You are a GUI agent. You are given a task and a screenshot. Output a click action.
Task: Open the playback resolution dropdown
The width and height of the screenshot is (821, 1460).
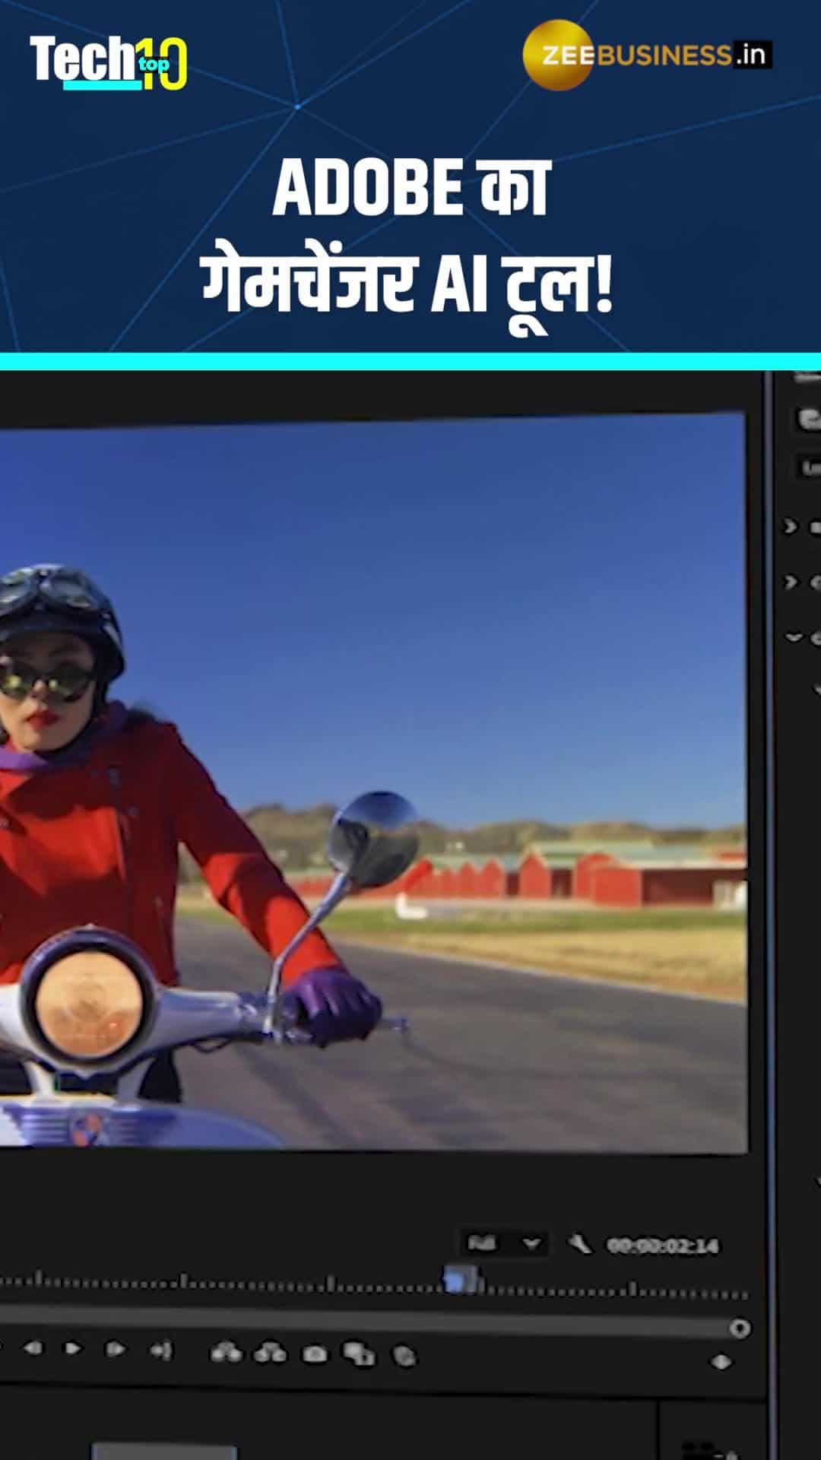pyautogui.click(x=504, y=1244)
